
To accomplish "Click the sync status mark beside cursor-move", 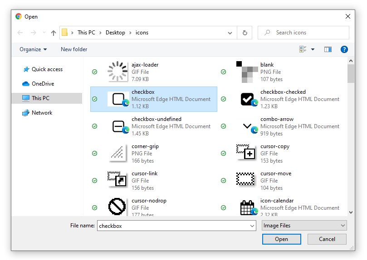I will tap(224, 180).
